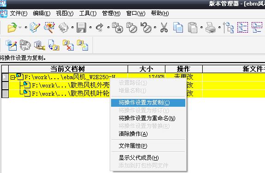This screenshot has width=265, height=173.
Task: Open the folder icon in the toolbar
Action: point(12,28)
